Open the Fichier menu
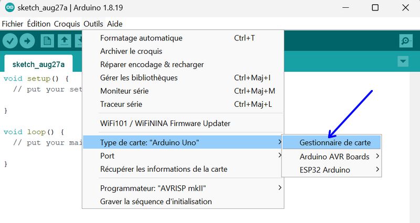Screen dimensions: 420x223 pyautogui.click(x=12, y=24)
